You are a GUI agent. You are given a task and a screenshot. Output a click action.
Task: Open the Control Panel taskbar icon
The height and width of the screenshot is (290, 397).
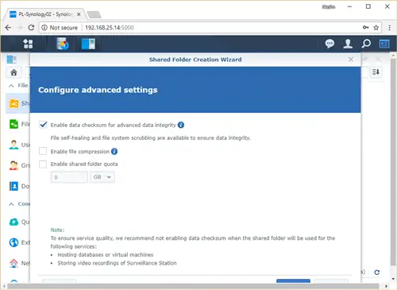tap(88, 44)
